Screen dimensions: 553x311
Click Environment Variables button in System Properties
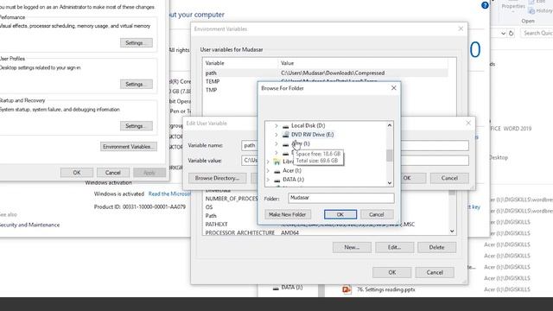click(x=129, y=147)
